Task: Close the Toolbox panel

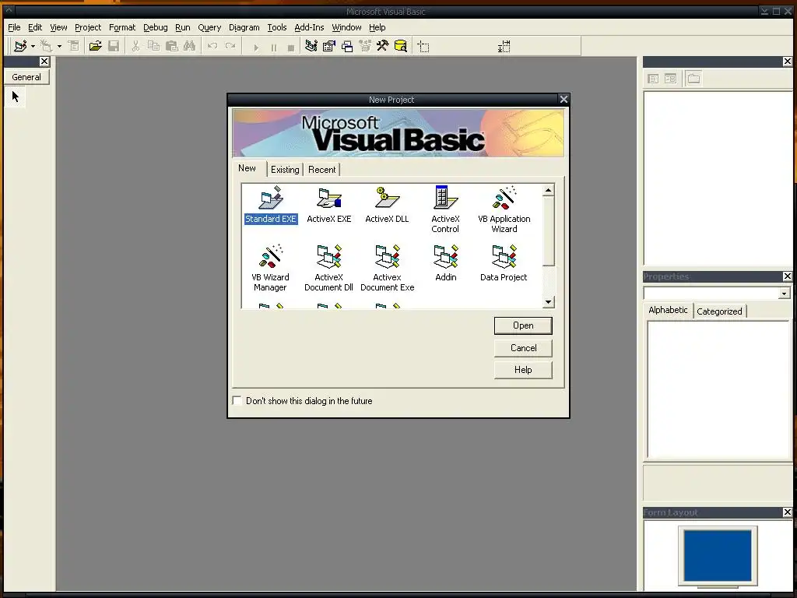Action: [x=44, y=62]
